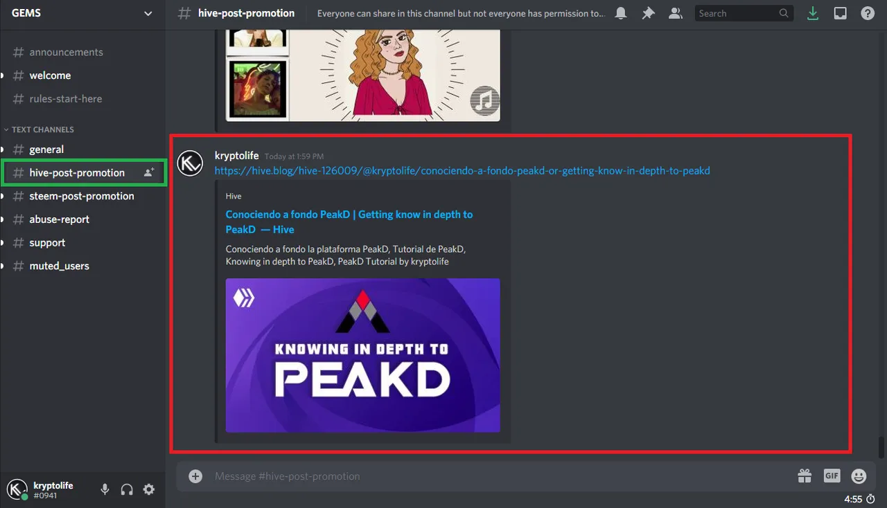
Task: Open the Conociendo a fondo PeakD embed title
Action: point(349,222)
